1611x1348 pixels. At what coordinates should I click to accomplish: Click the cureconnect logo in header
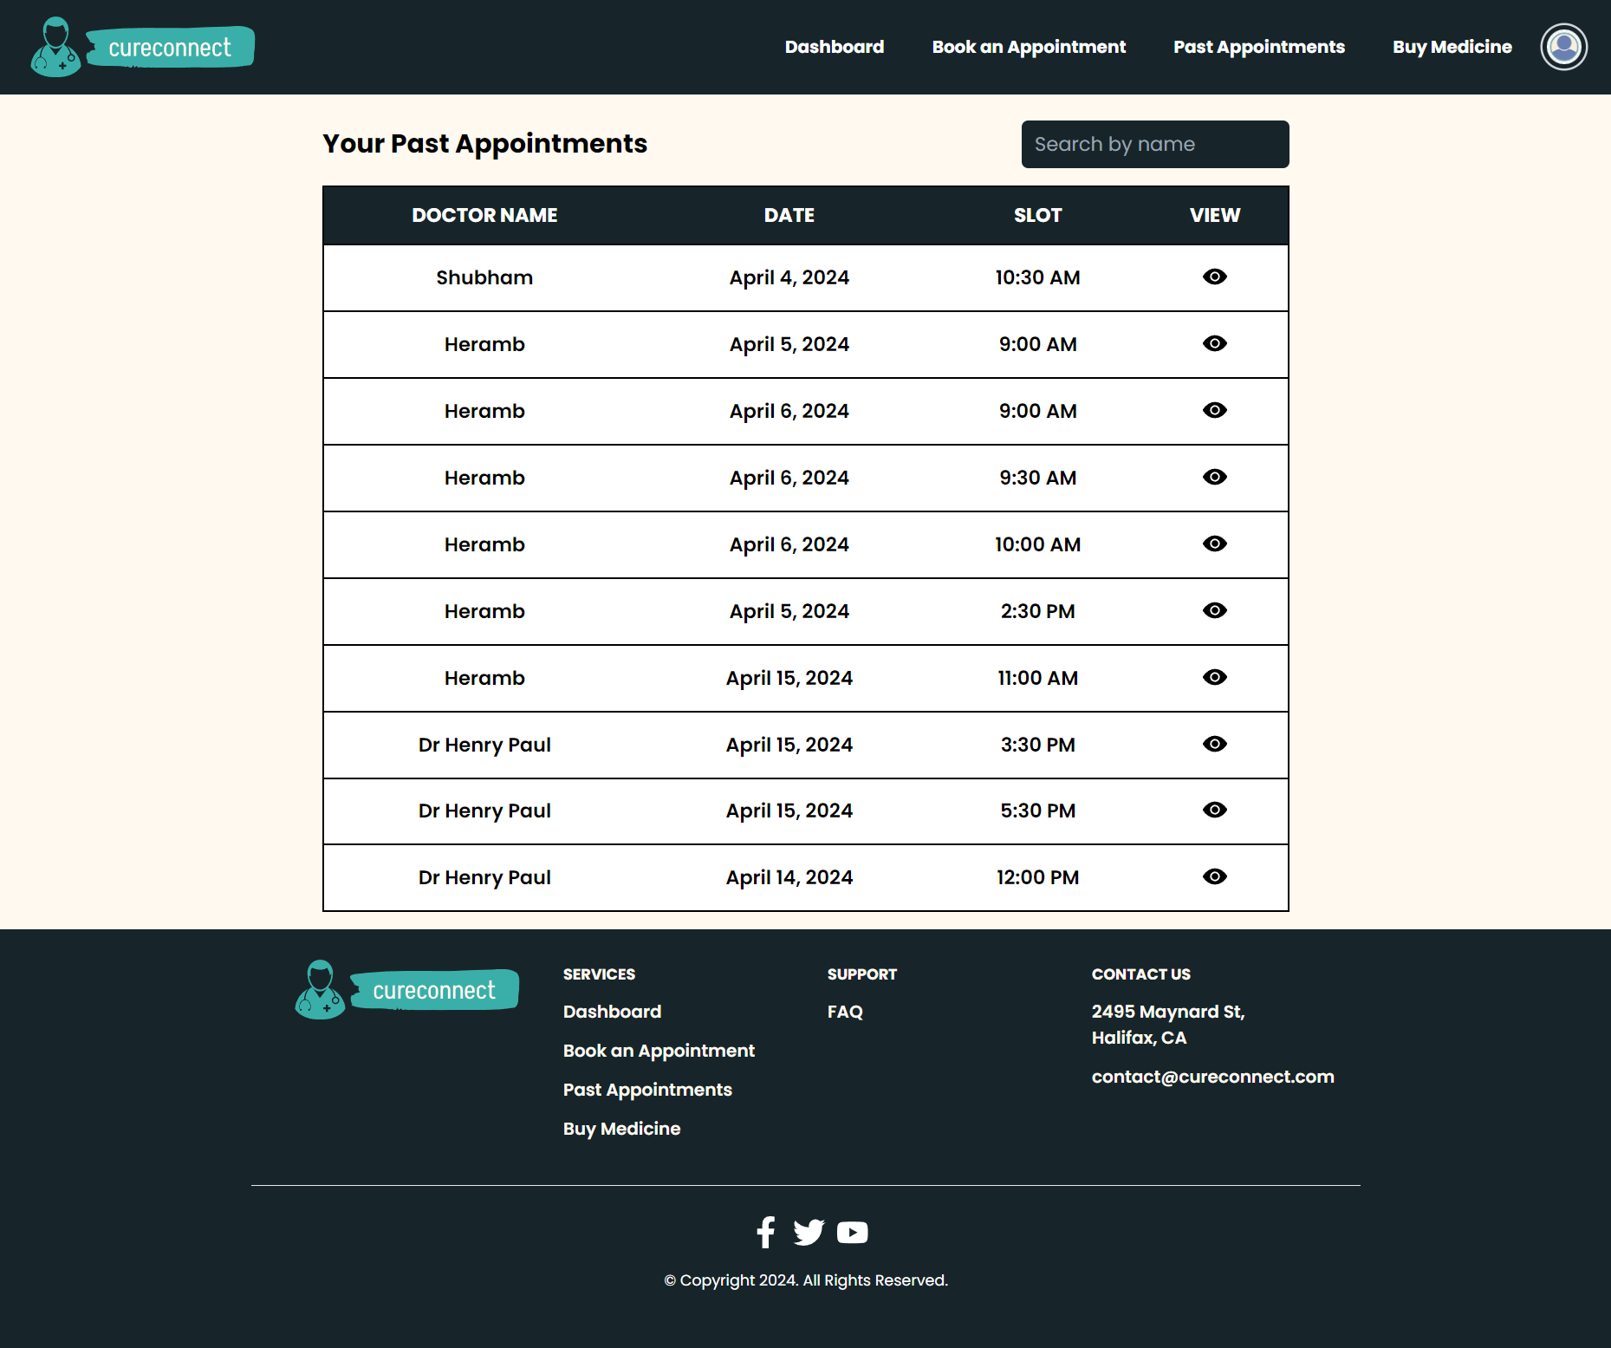pyautogui.click(x=142, y=47)
